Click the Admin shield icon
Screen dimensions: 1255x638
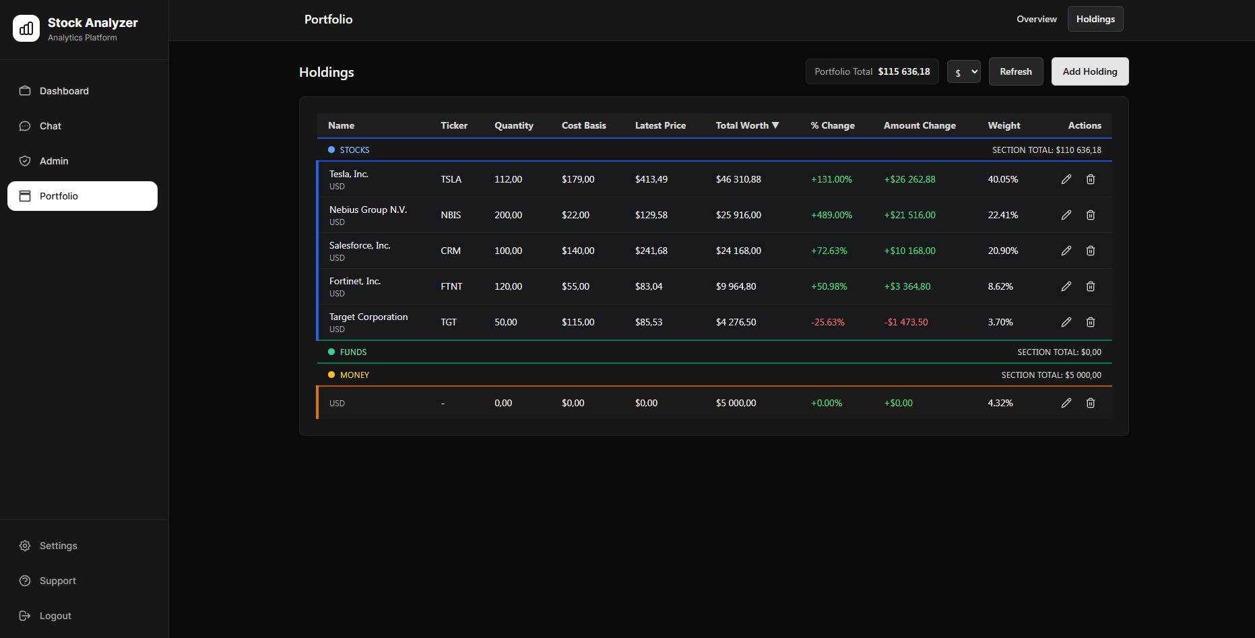point(25,161)
